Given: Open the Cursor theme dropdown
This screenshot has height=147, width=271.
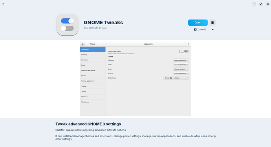Looking at the screenshot, I should tap(181, 73).
